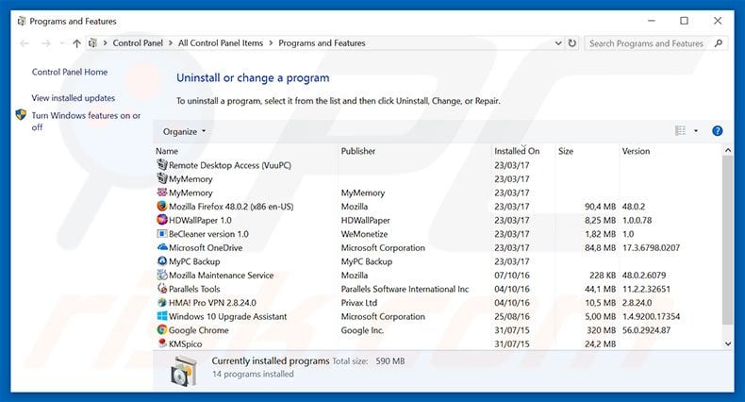Image resolution: width=745 pixels, height=402 pixels.
Task: Select the BeCleaner version 1.0 icon
Action: tap(162, 234)
